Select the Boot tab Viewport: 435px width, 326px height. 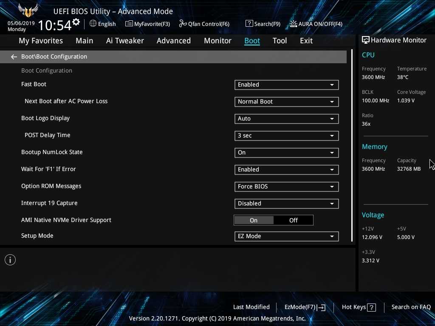pyautogui.click(x=252, y=41)
